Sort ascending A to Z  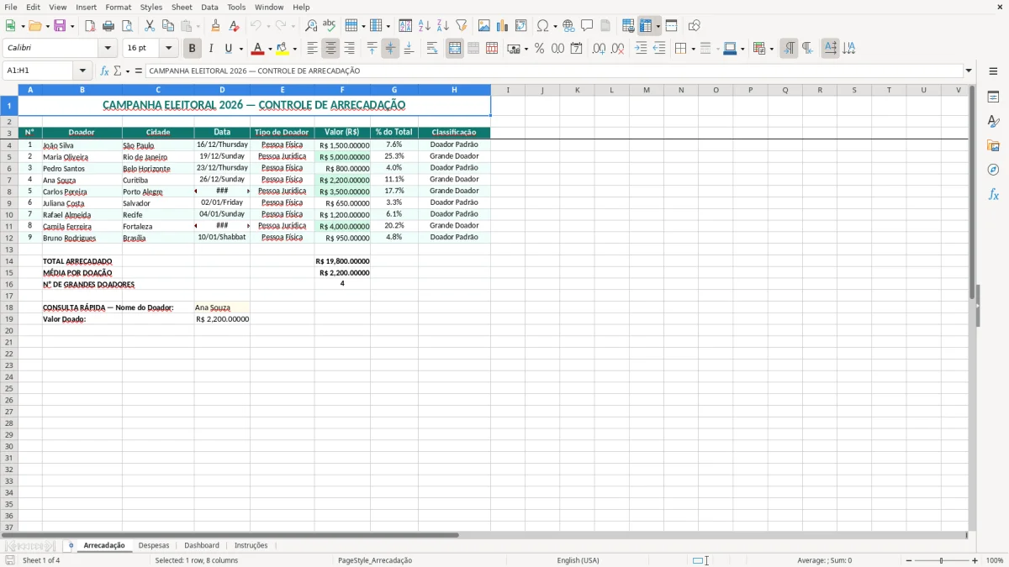(x=425, y=26)
